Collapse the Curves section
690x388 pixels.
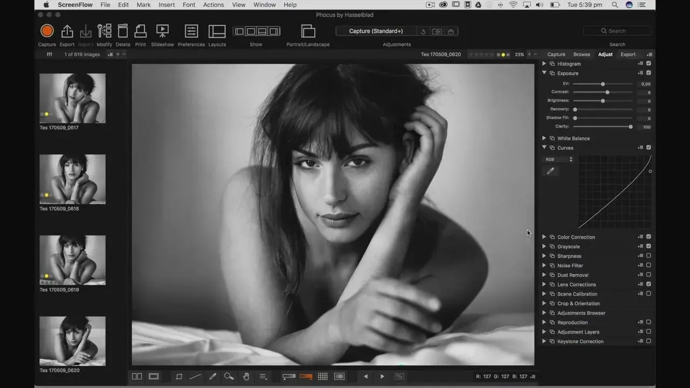coord(544,147)
